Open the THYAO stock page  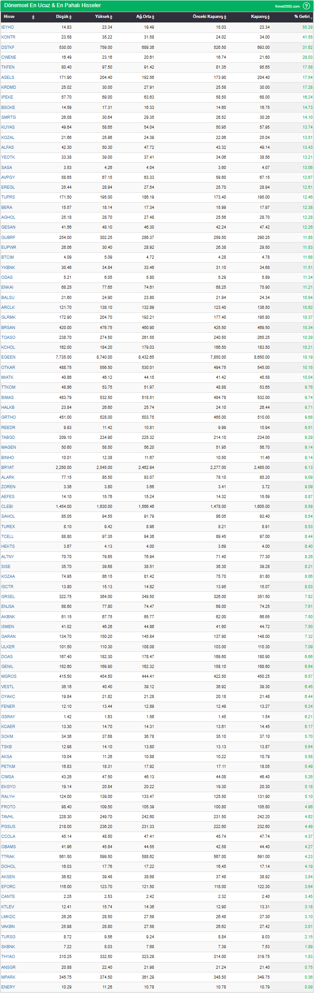click(x=8, y=957)
